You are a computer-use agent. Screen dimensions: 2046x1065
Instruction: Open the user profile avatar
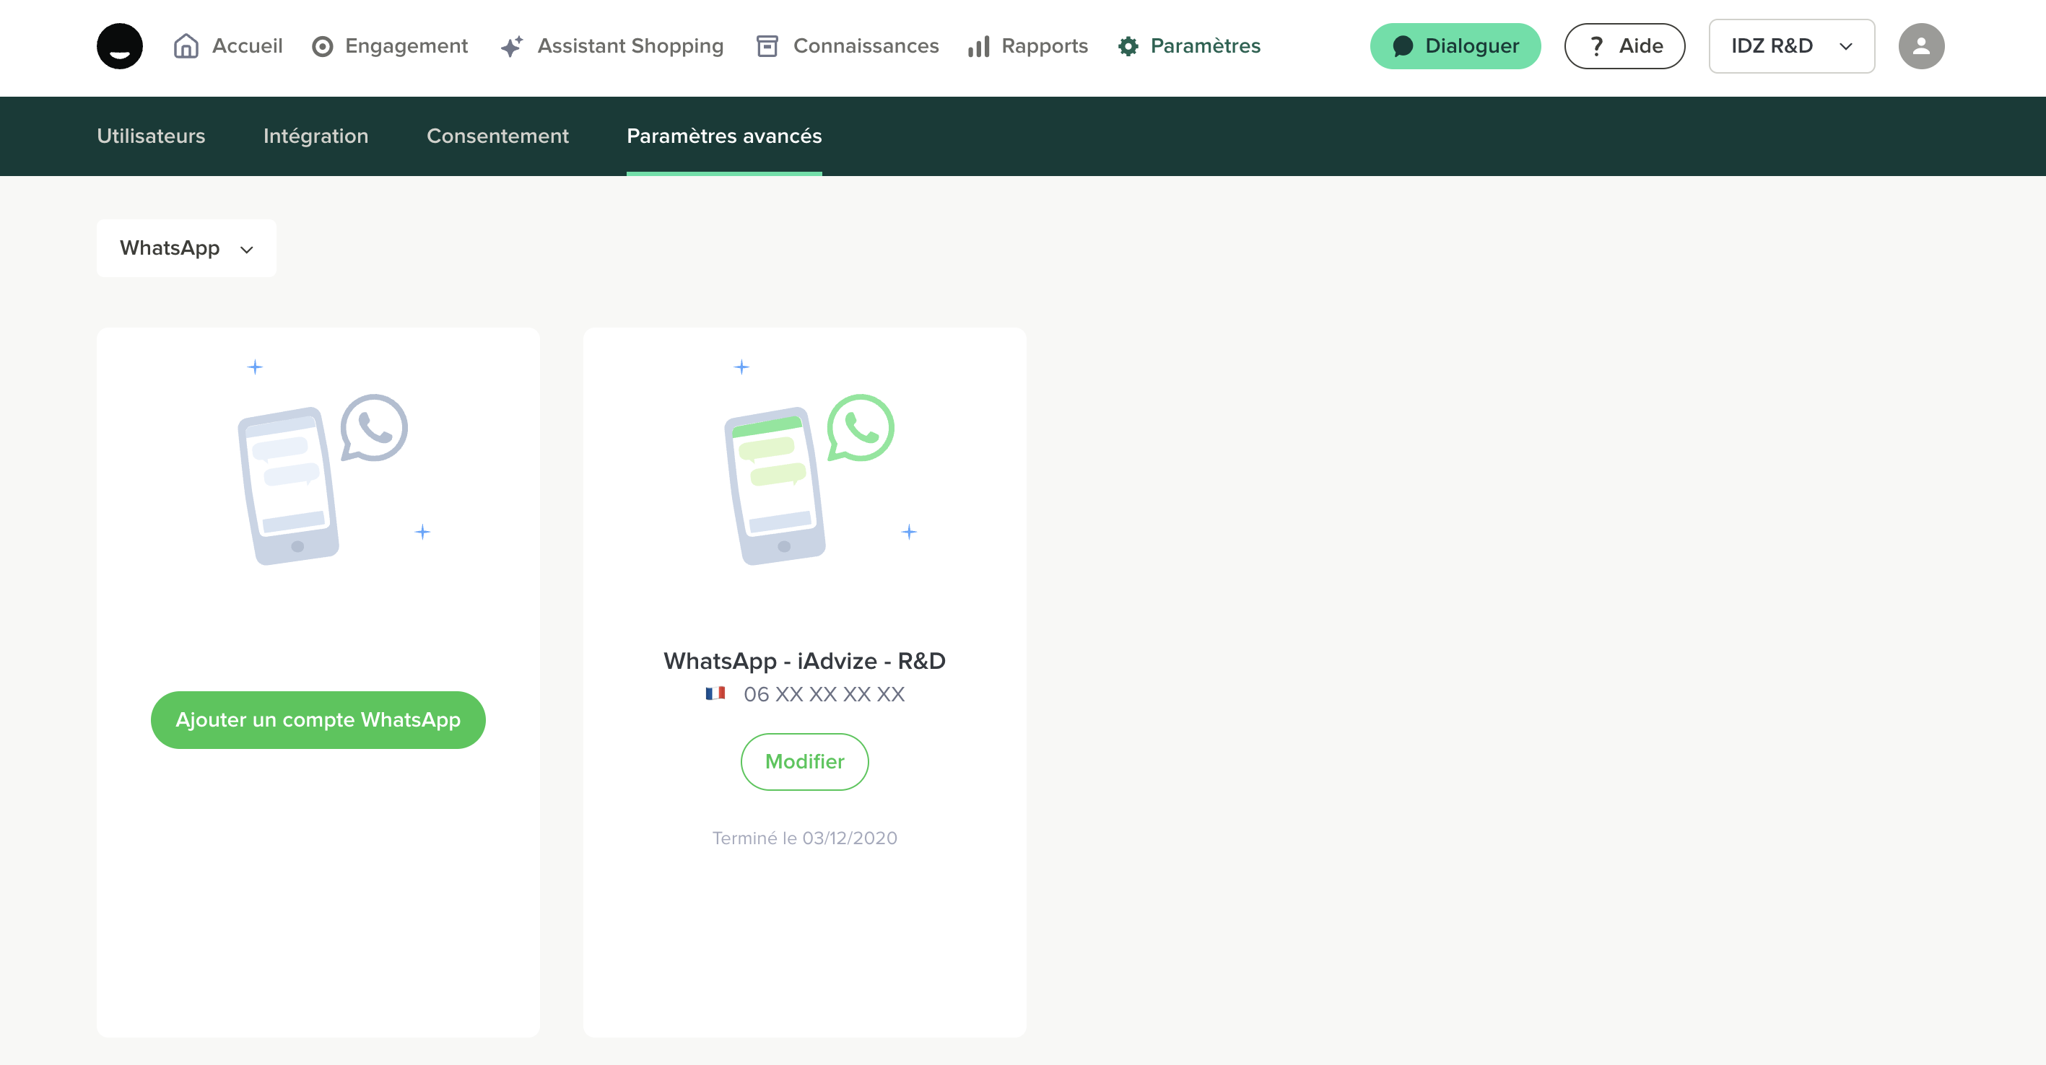coord(1920,46)
